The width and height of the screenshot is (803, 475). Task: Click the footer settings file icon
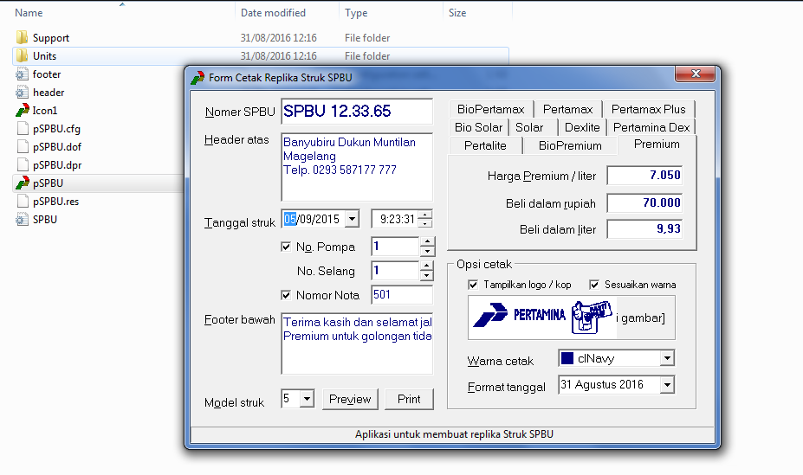pos(22,74)
